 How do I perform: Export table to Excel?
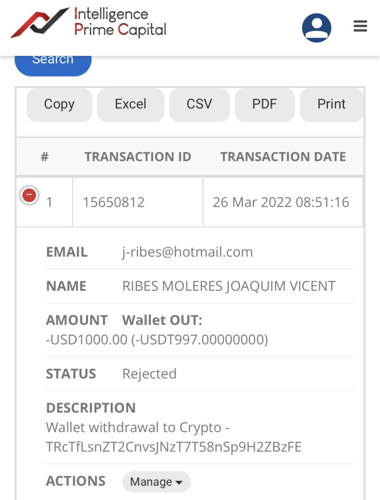point(130,105)
